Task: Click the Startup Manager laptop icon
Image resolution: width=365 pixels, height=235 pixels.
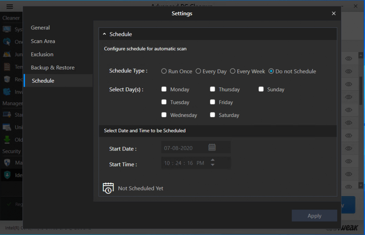Action: (7, 114)
